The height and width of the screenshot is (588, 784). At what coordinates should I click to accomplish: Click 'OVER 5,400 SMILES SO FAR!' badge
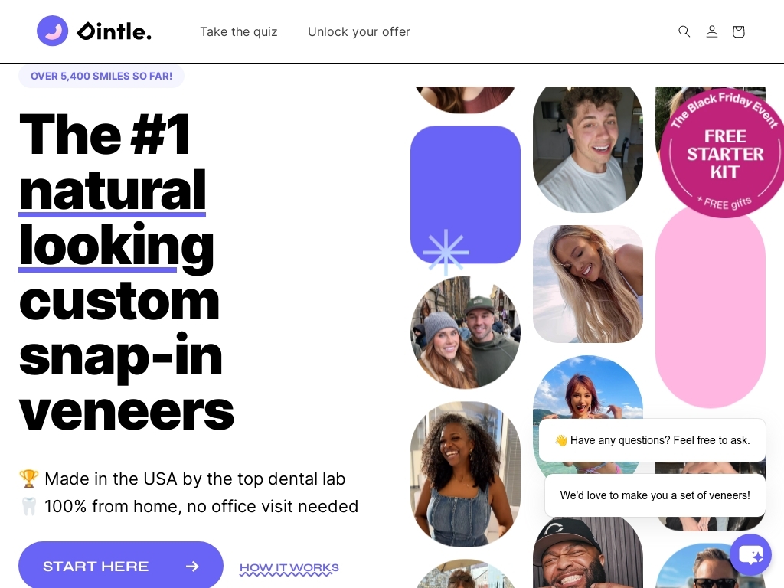pyautogui.click(x=102, y=76)
